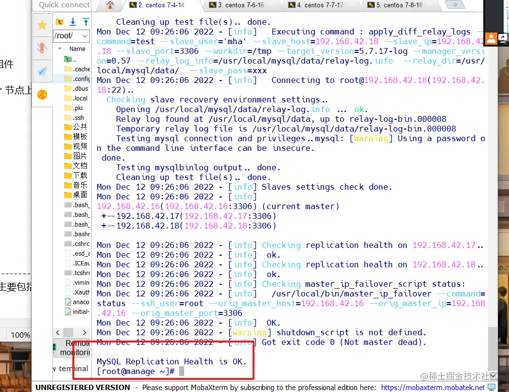Select the 公共 folder
The width and height of the screenshot is (509, 392).
coord(76,127)
